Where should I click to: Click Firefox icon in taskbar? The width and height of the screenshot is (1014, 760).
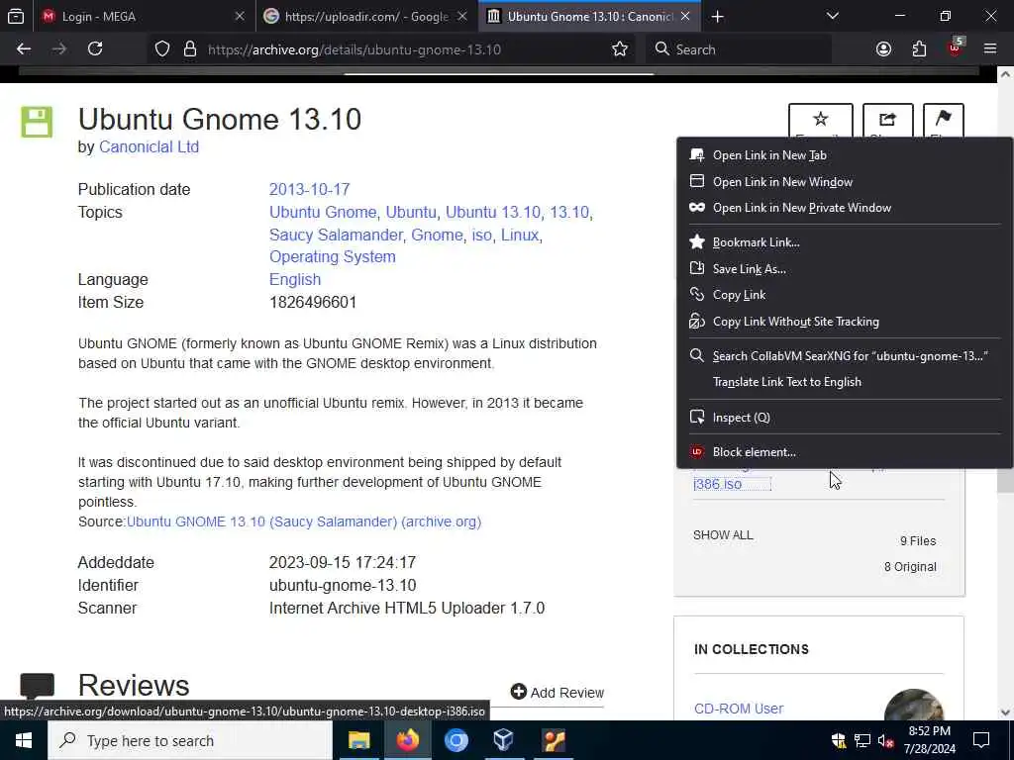(407, 740)
